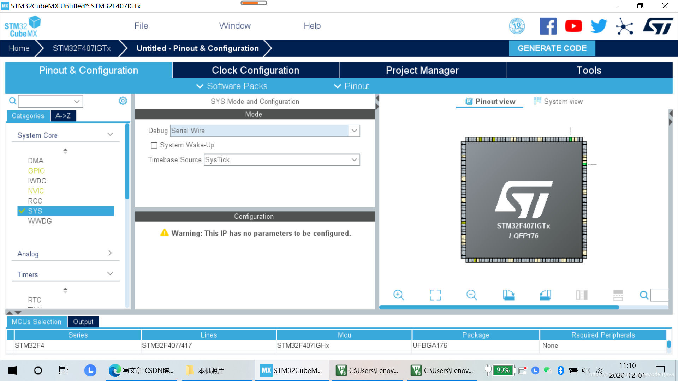Screen dimensions: 678x381
Task: Select RCC in System Core list
Action: point(35,201)
